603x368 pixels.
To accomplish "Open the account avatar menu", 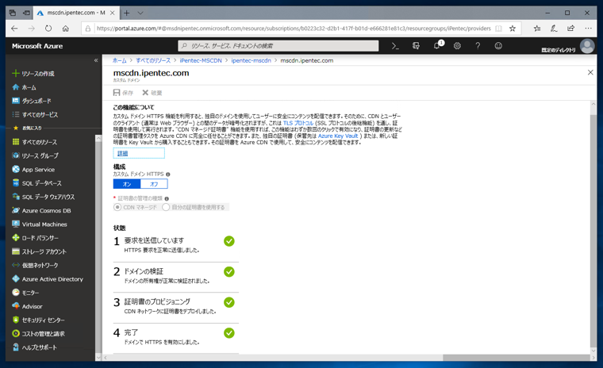I will click(x=587, y=46).
